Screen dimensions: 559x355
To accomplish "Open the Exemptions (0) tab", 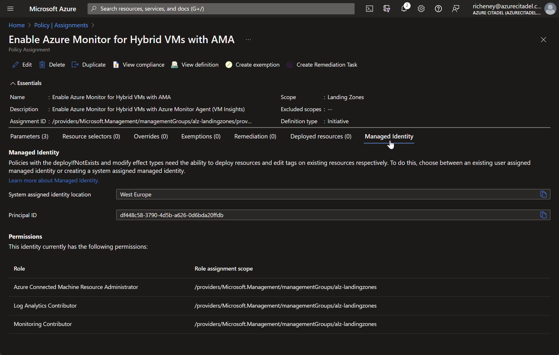I will pyautogui.click(x=200, y=136).
